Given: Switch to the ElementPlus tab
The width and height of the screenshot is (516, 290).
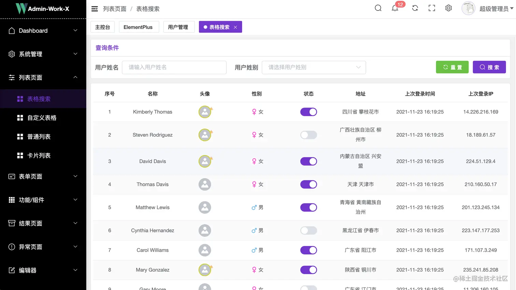Looking at the screenshot, I should point(139,27).
